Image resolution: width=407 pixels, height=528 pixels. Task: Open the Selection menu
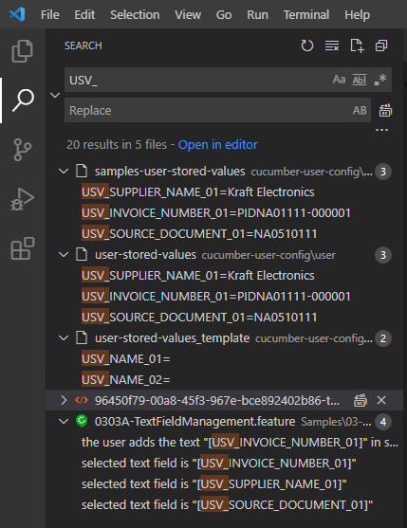[x=135, y=15]
